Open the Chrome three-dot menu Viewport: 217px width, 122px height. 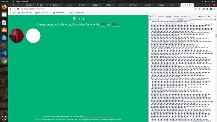(x=214, y=9)
